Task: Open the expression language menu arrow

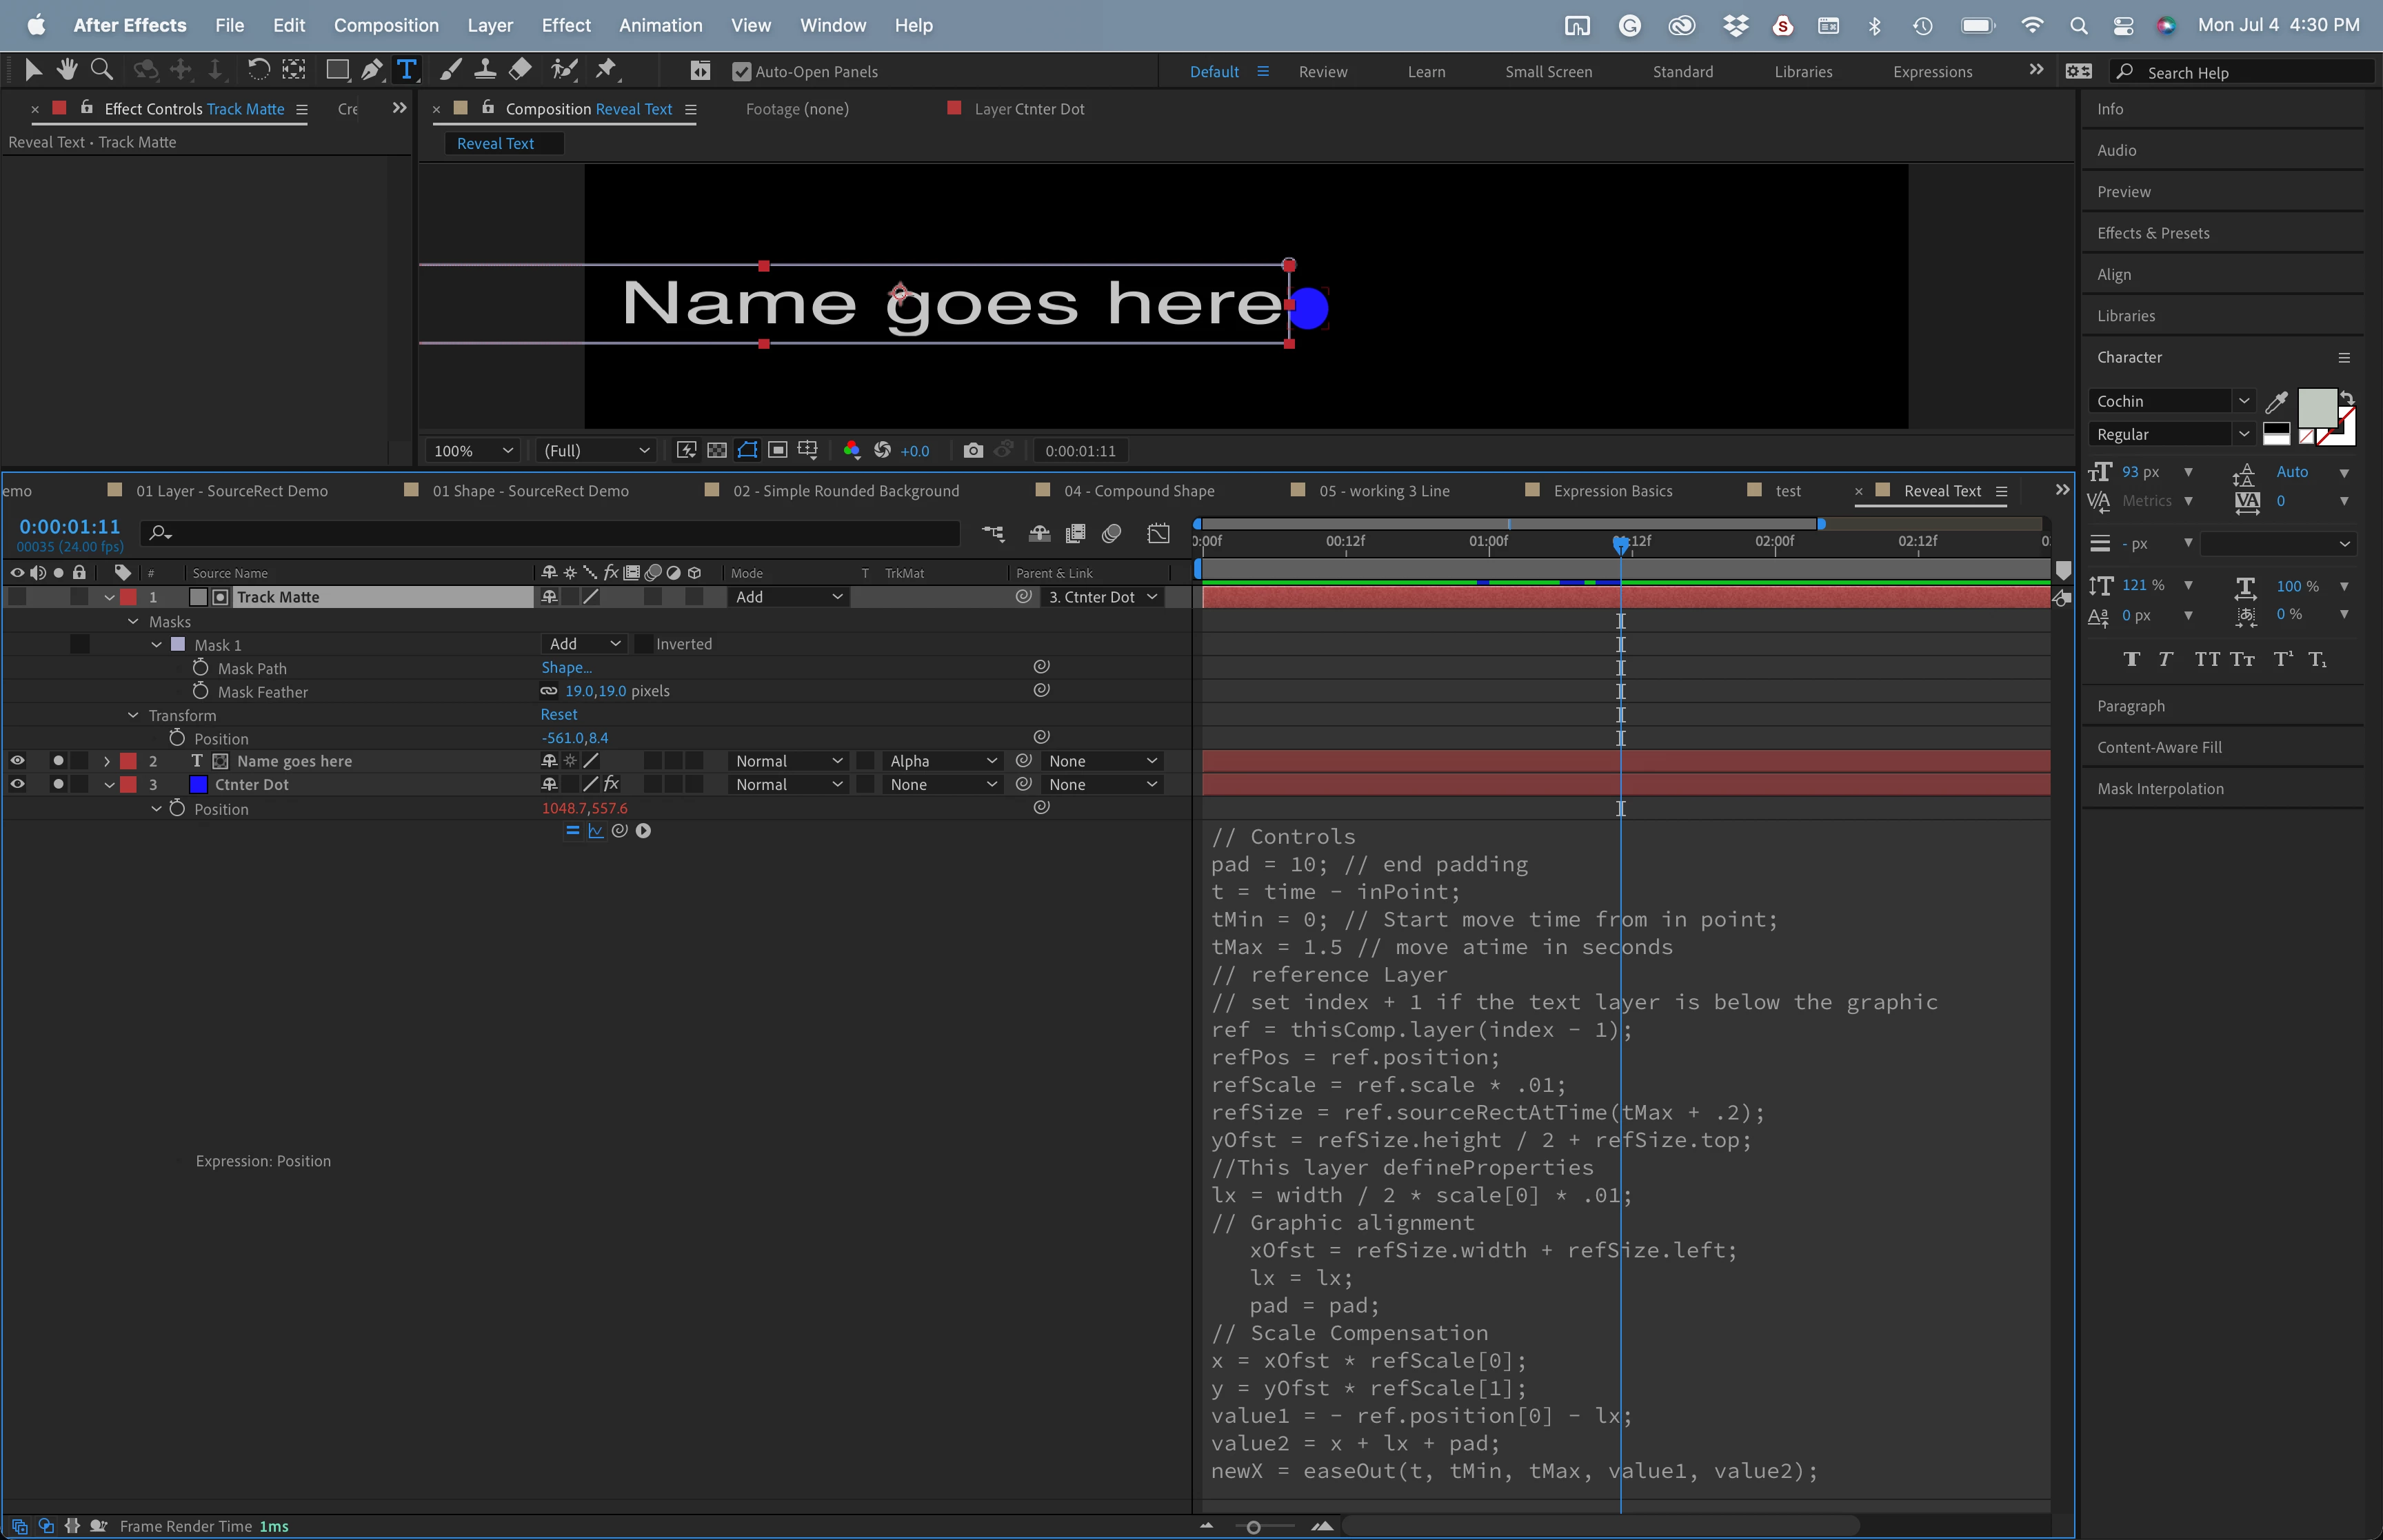Action: [x=643, y=831]
